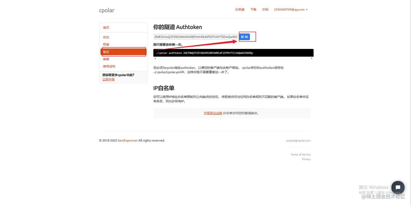Open the 下载 download page

[x=253, y=10]
